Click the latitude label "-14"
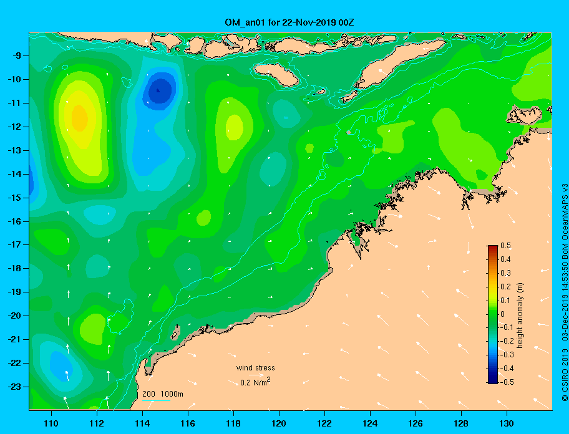Viewport: 569px width, 434px height. (x=15, y=174)
